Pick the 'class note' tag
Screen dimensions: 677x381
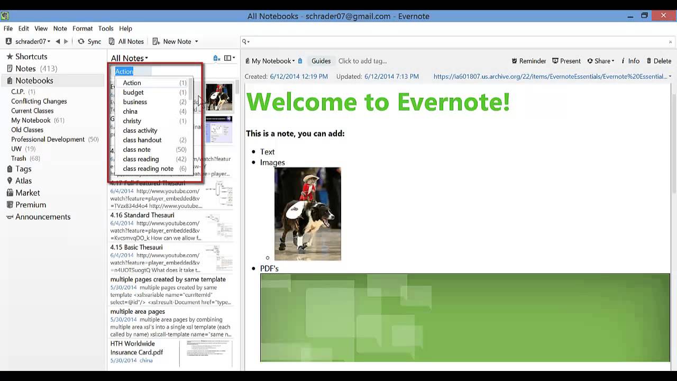click(x=151, y=149)
